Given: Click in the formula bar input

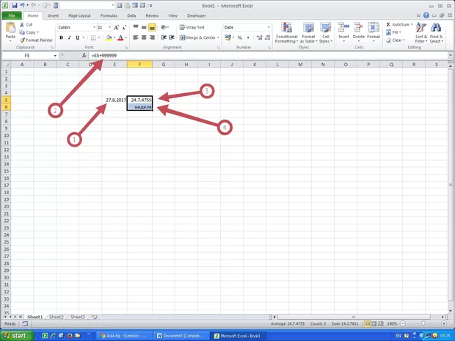Looking at the screenshot, I should 268,56.
